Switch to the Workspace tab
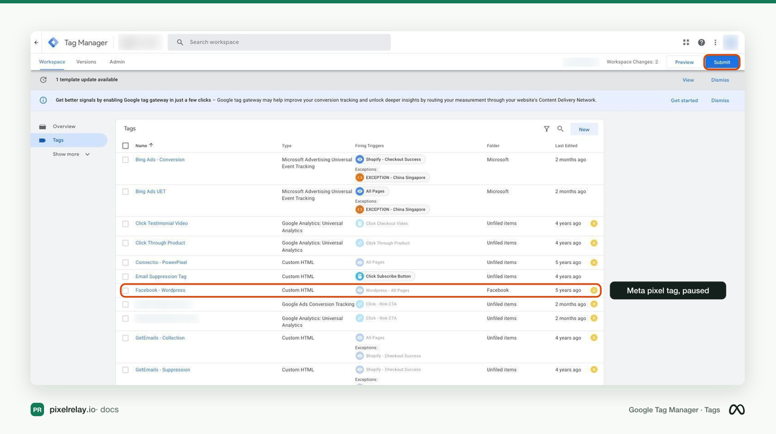 (x=52, y=62)
